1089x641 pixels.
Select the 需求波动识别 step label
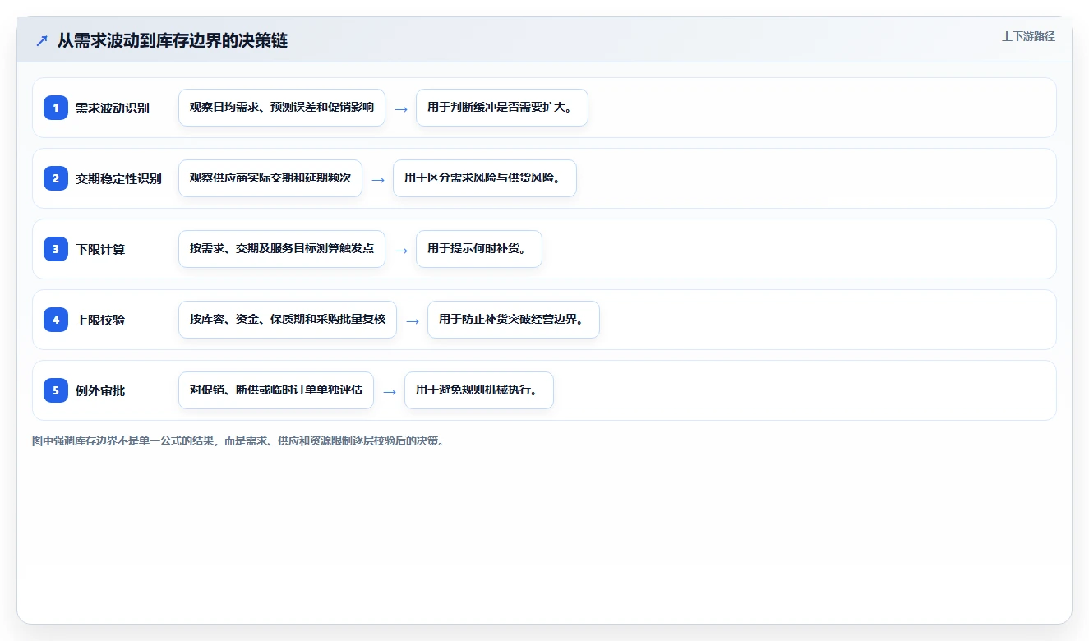113,108
